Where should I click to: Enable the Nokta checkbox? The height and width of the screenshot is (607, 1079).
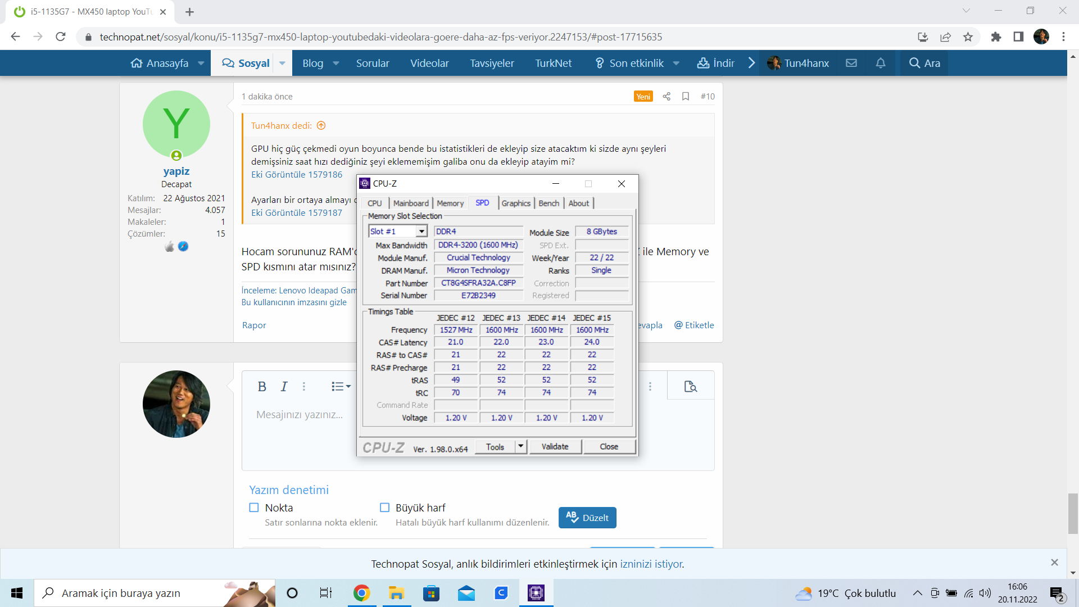254,508
